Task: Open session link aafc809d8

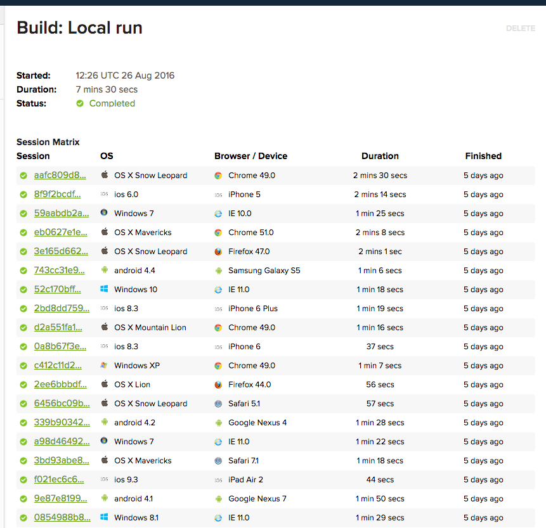Action: (60, 176)
